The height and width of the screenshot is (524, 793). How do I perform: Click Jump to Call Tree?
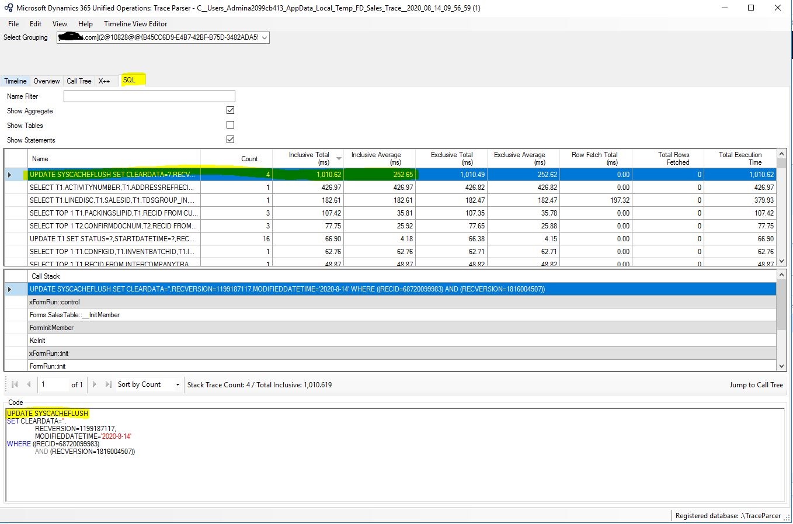click(756, 385)
